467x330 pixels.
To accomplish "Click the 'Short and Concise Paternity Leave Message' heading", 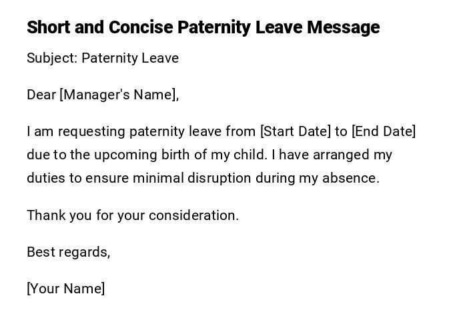I will coord(203,27).
